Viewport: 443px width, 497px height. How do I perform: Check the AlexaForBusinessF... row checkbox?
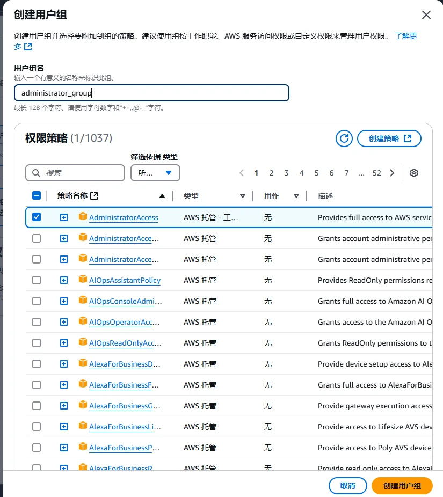37,385
